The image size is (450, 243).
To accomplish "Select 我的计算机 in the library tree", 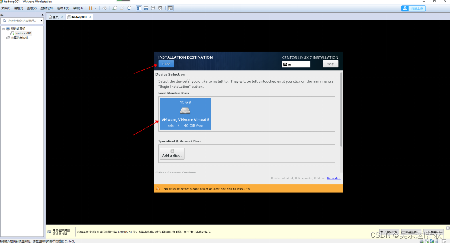I will pyautogui.click(x=18, y=28).
